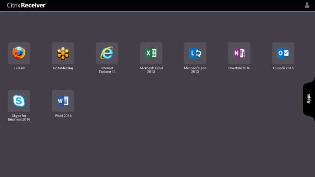Start Internet Explorer 11 via its icon

[107, 53]
